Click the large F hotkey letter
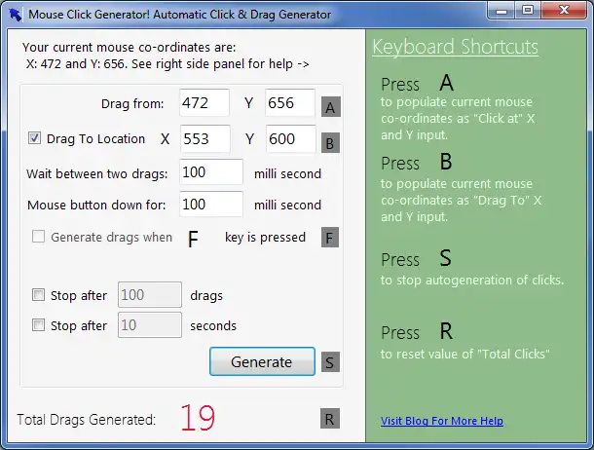 193,239
